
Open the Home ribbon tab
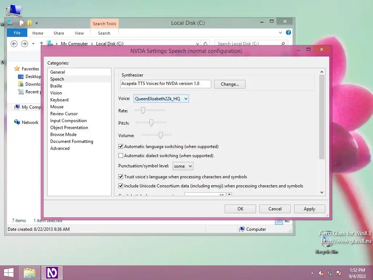pos(38,33)
